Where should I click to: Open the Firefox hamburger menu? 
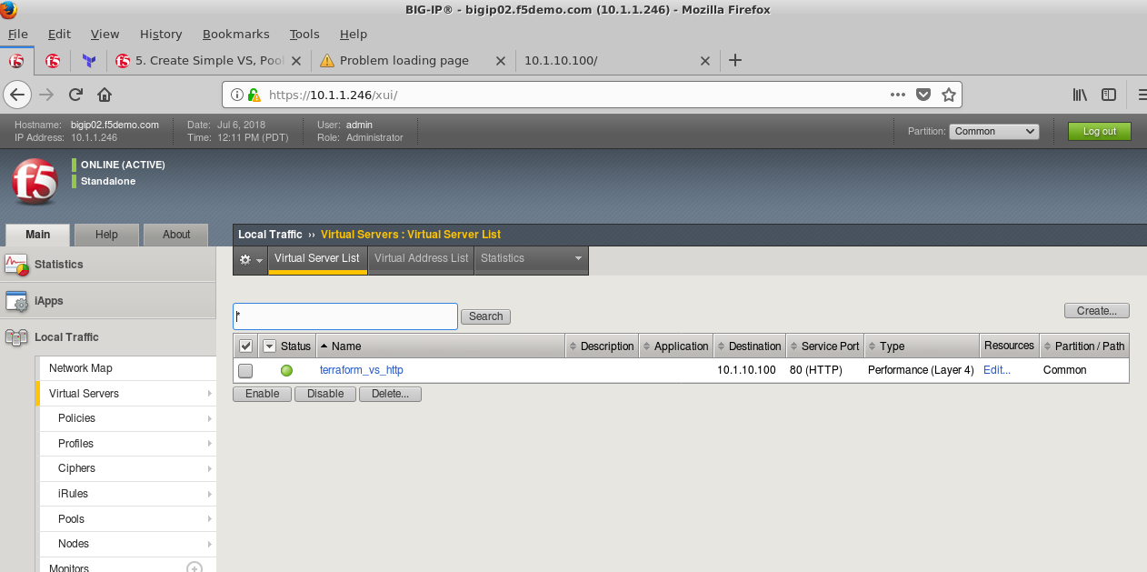point(1141,95)
